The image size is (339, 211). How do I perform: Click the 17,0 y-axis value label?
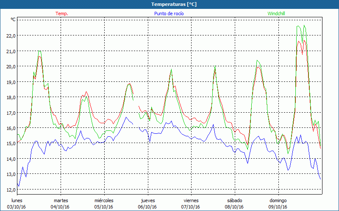coord(10,113)
